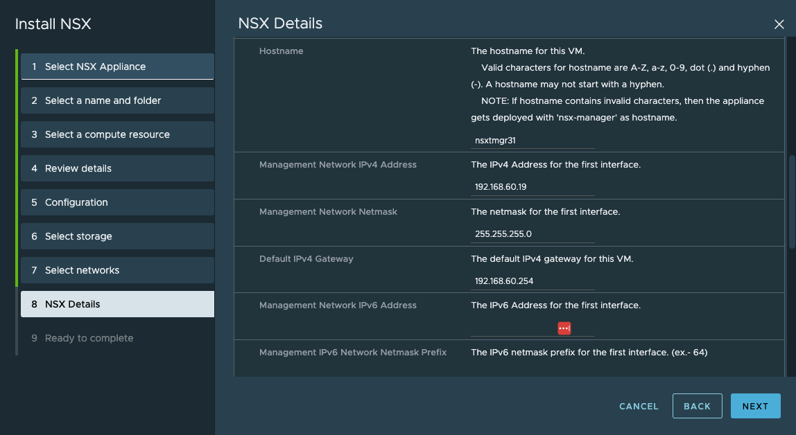Click the BACK button

click(x=697, y=406)
